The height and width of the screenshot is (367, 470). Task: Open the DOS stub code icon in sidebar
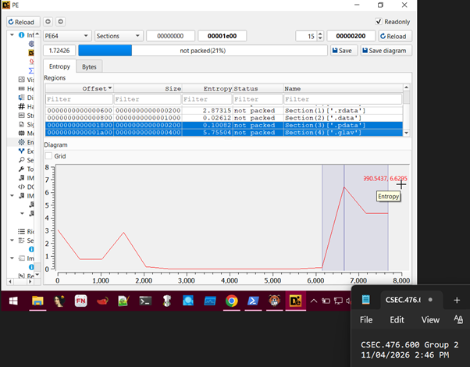click(x=22, y=187)
